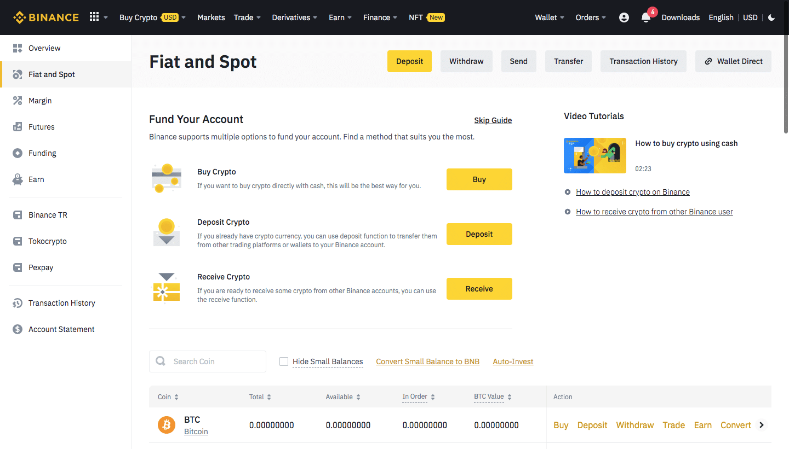Expand the Trade menu
Viewport: 789px width, 449px height.
point(247,18)
